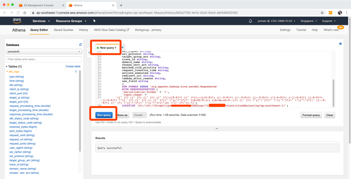Open Athena Settings
Image resolution: width=351 pixels, height=179 pixels.
click(x=285, y=30)
